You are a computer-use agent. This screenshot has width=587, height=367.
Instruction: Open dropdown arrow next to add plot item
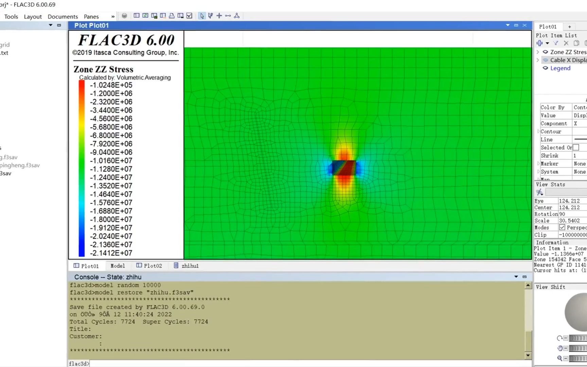[547, 43]
